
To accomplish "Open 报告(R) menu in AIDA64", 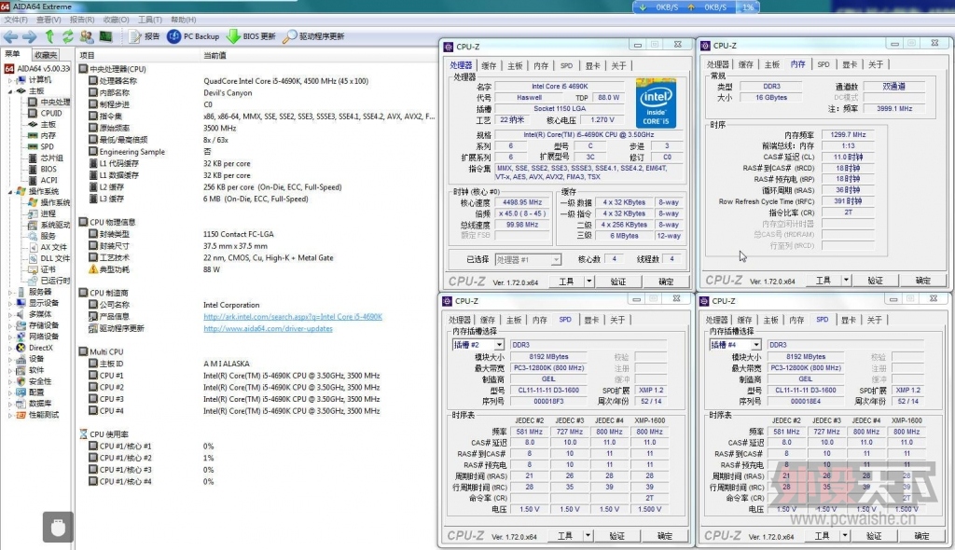I will click(x=82, y=20).
